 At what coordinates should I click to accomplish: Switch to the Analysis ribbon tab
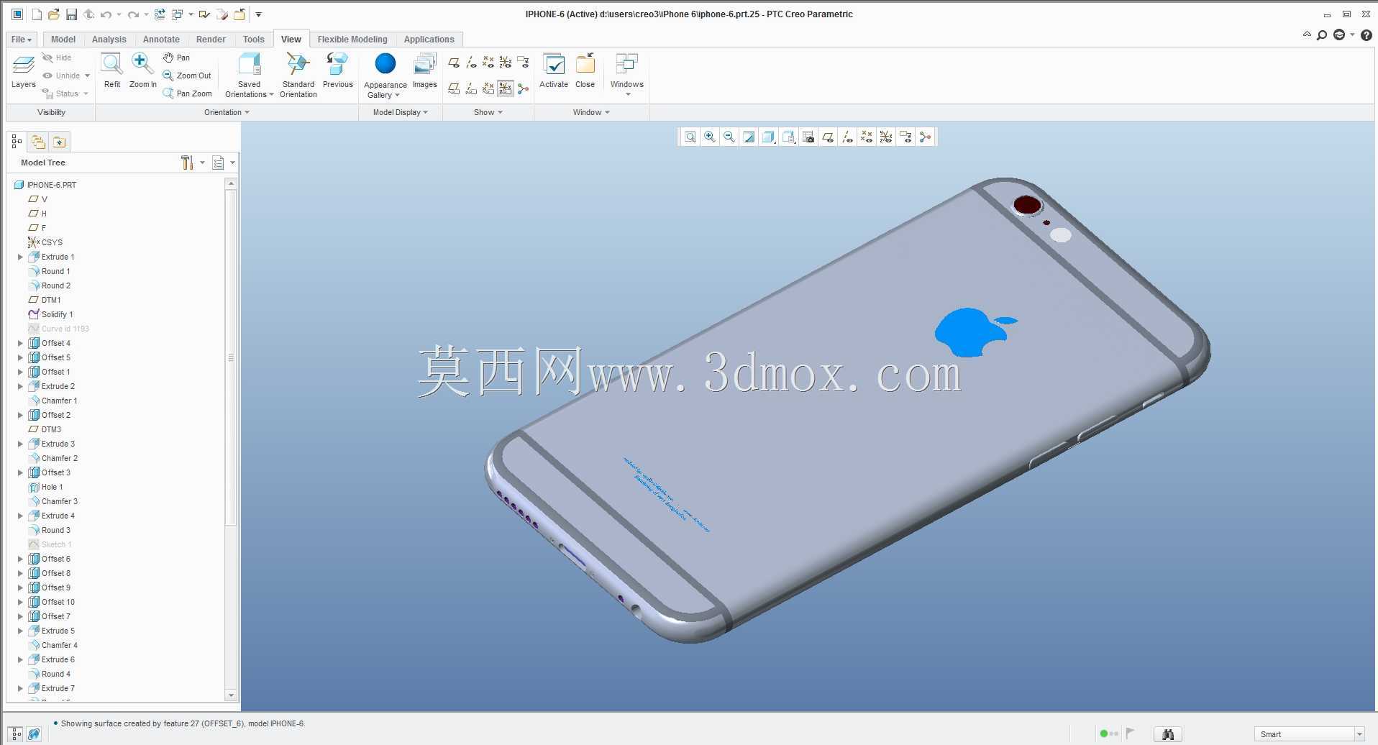click(x=109, y=40)
